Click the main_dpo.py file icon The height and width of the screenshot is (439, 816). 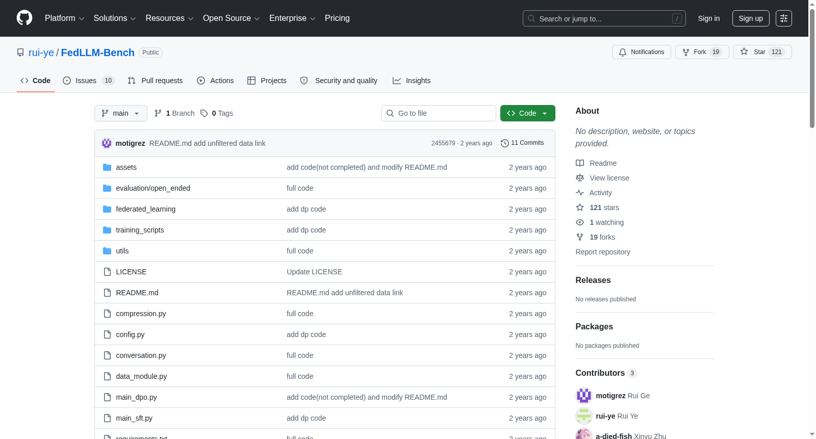(x=107, y=397)
